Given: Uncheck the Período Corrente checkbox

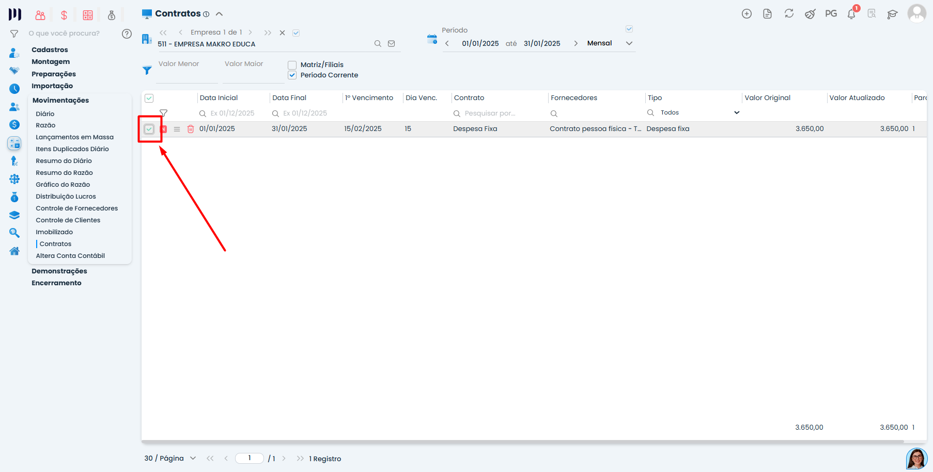Looking at the screenshot, I should (x=292, y=75).
